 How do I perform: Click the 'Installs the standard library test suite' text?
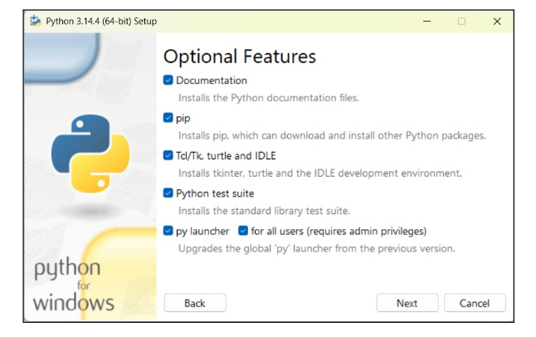(x=270, y=210)
